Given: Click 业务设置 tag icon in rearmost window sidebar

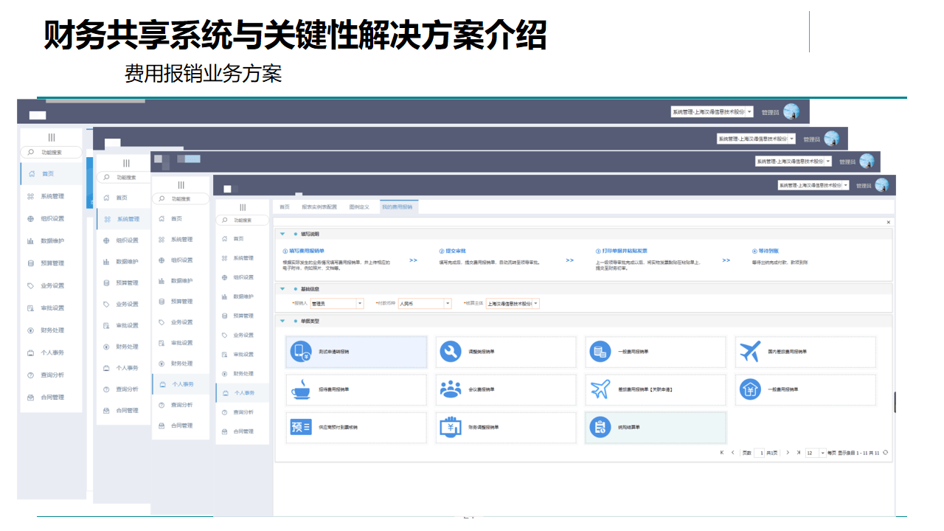Looking at the screenshot, I should coord(31,285).
